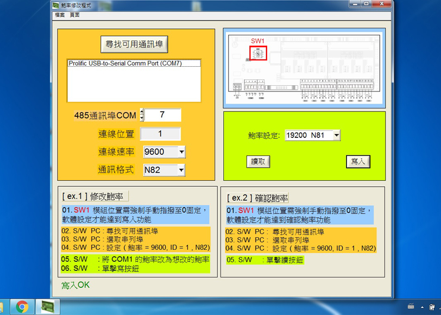Expand the 通訊格式 N82 dropdown
The width and height of the screenshot is (441, 315).
coord(181,170)
